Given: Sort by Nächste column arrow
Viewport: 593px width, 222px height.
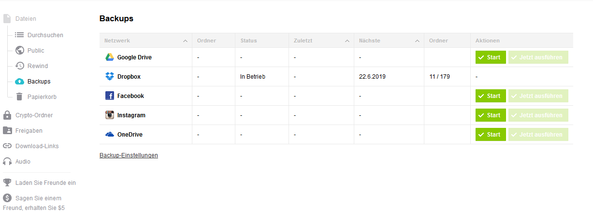Looking at the screenshot, I should pos(417,41).
